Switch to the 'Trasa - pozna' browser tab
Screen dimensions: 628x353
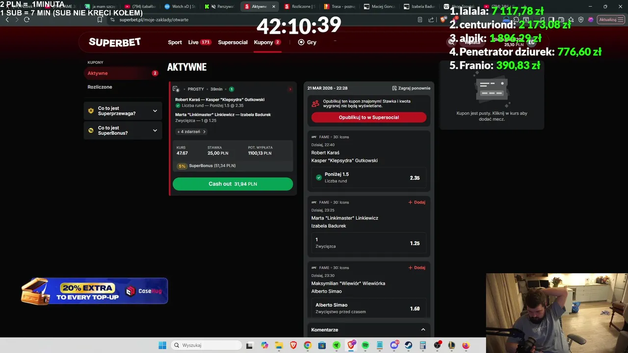(340, 6)
